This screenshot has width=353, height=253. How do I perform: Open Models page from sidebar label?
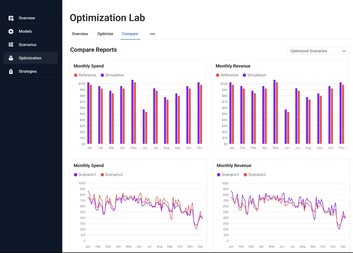[x=25, y=31]
